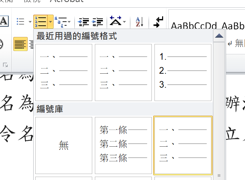Click the character border A icon

point(3,21)
